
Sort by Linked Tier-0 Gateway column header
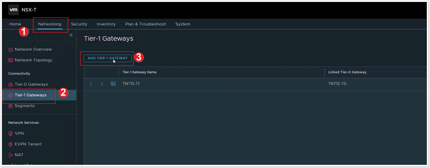point(347,72)
